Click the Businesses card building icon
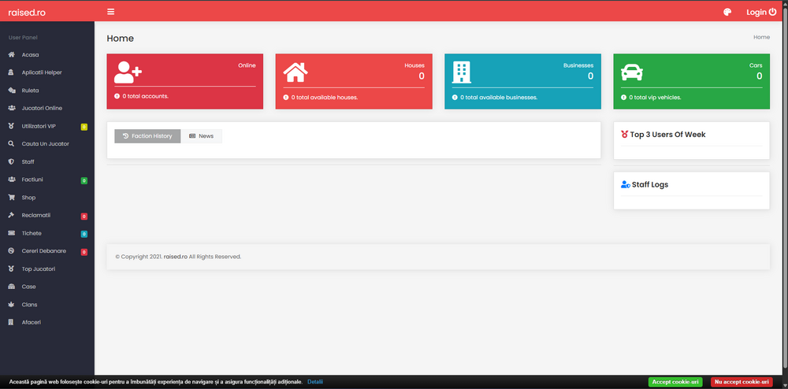788x389 pixels. point(461,72)
